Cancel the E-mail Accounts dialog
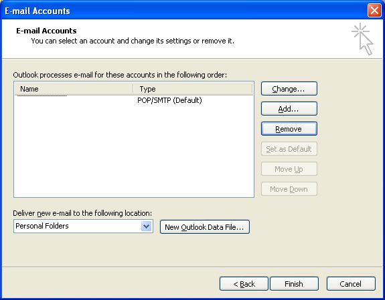This screenshot has width=385, height=300. click(351, 284)
